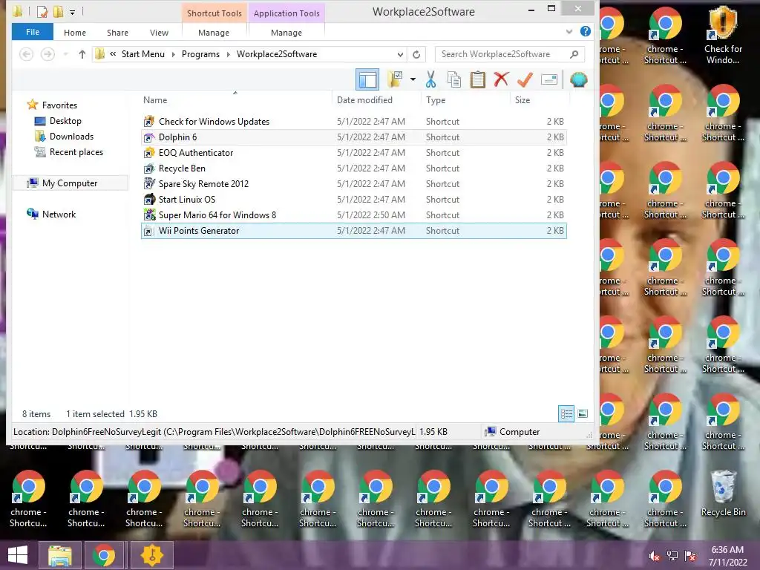The height and width of the screenshot is (570, 760).
Task: Open Properties via orange checkmark icon
Action: click(525, 79)
